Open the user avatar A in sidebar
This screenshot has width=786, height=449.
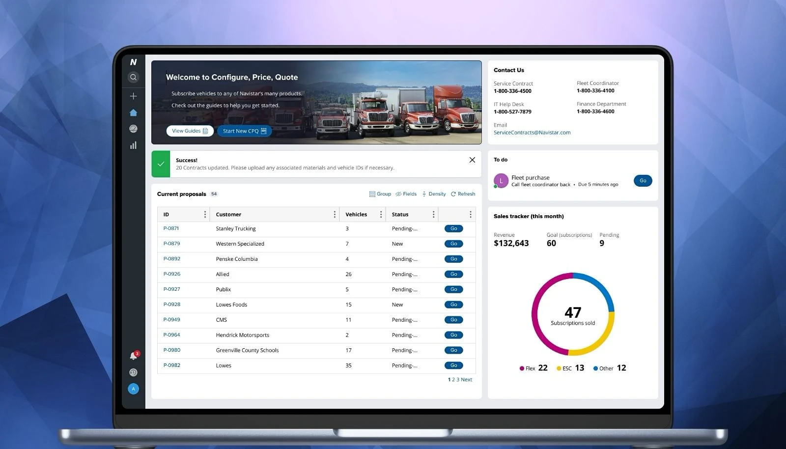click(x=133, y=389)
